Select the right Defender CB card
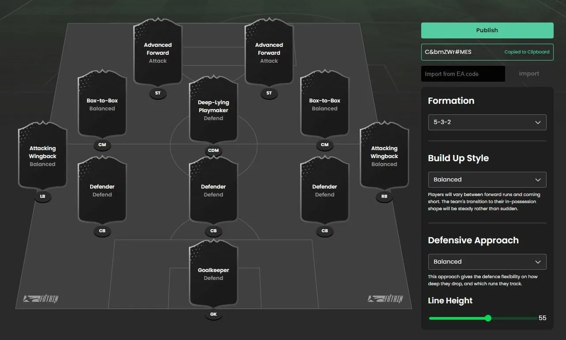Screen dimensions: 566x340 [325, 190]
